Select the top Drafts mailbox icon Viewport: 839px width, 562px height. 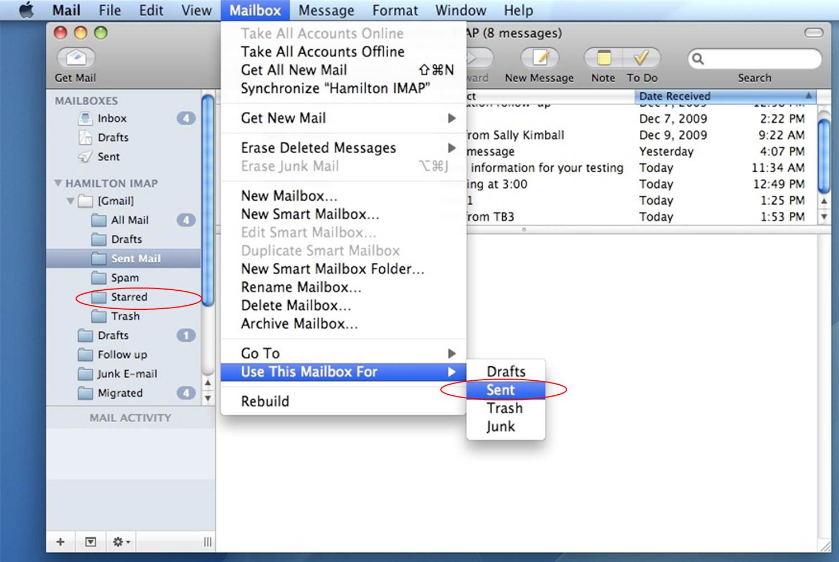(x=85, y=137)
